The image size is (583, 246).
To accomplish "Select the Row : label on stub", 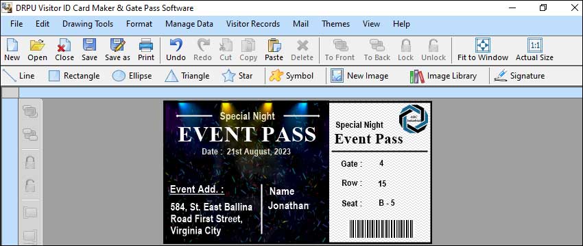I will 352,183.
